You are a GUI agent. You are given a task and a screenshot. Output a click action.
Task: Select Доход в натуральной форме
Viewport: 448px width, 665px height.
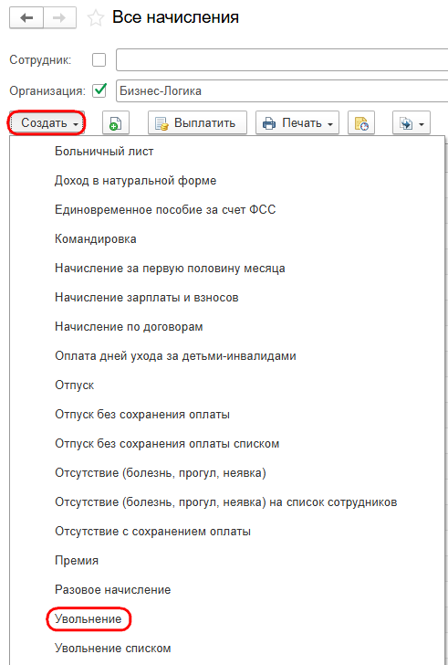136,181
